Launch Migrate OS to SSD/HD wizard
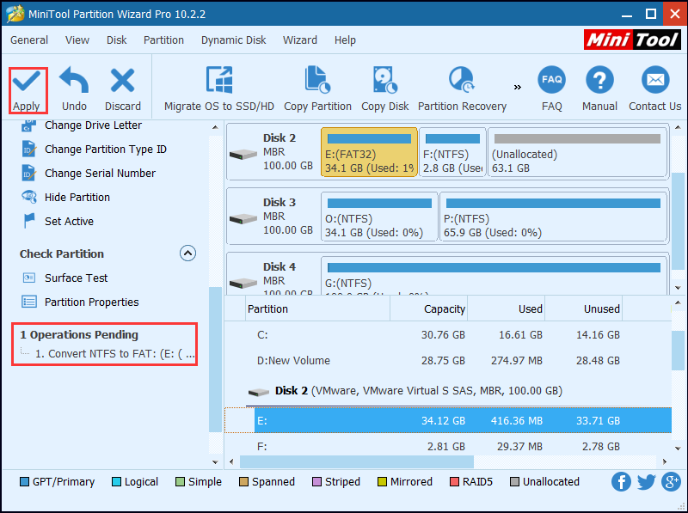Viewport: 688px width, 513px height. 219,89
